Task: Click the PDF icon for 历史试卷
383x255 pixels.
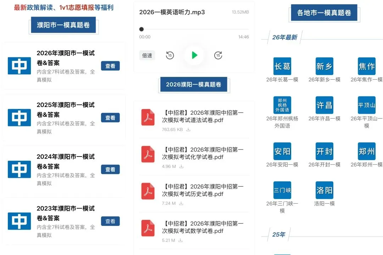Action: 148,191
